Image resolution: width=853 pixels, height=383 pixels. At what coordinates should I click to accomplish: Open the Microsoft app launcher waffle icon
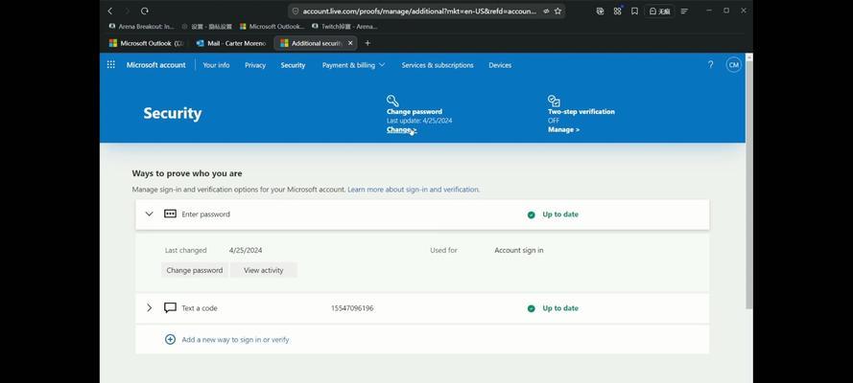(x=111, y=64)
